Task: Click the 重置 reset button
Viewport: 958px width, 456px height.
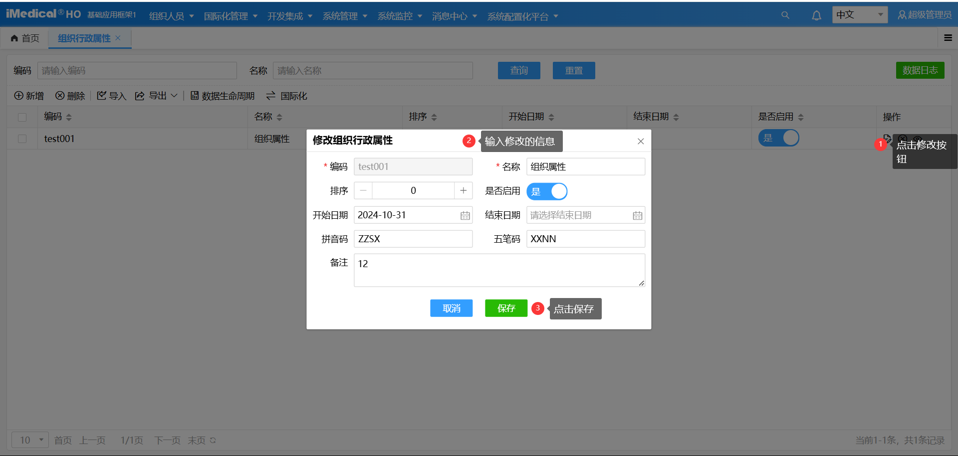Action: (x=574, y=70)
